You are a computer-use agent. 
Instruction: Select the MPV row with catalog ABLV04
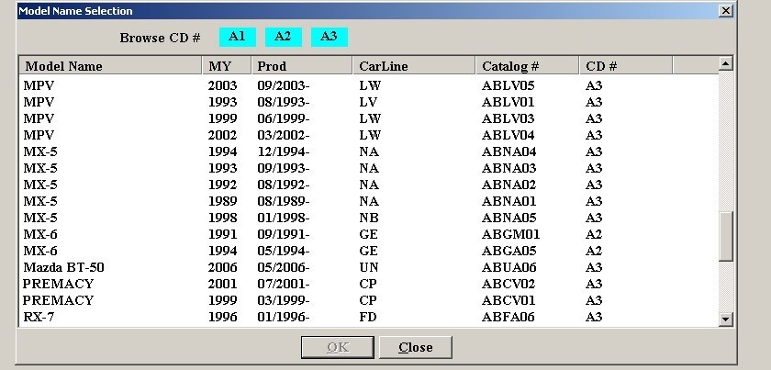click(369, 135)
